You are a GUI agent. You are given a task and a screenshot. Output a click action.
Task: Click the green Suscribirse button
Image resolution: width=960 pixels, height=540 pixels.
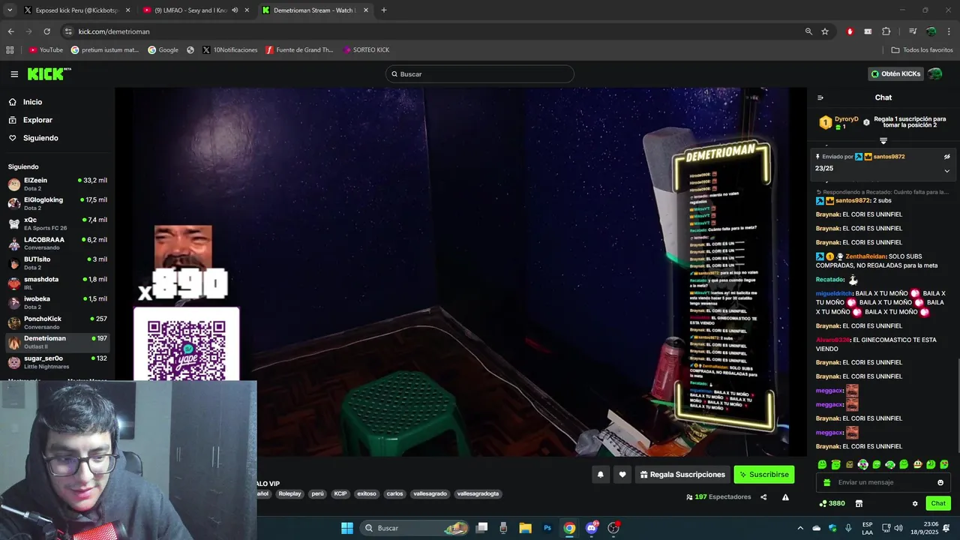763,474
